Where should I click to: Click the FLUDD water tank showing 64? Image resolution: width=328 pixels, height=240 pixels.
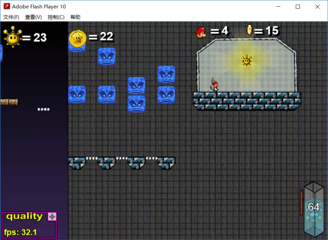point(314,209)
